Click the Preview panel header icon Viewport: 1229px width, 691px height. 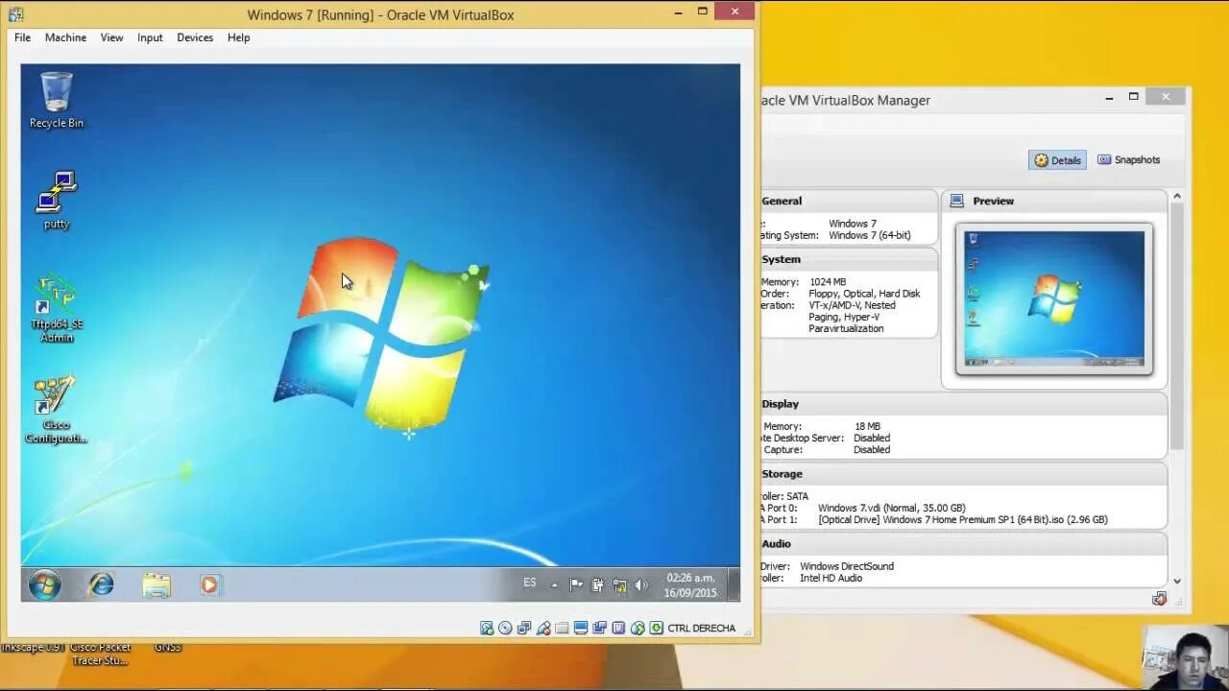point(956,201)
